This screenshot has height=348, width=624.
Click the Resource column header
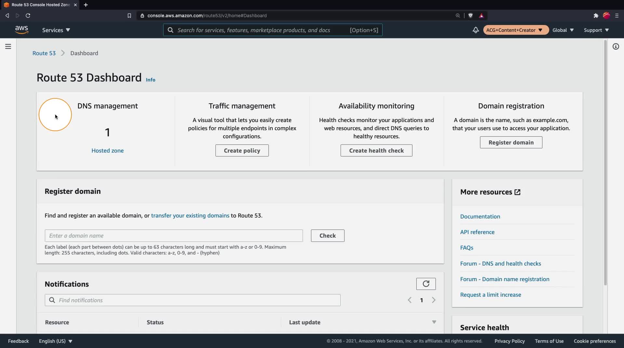pos(57,322)
